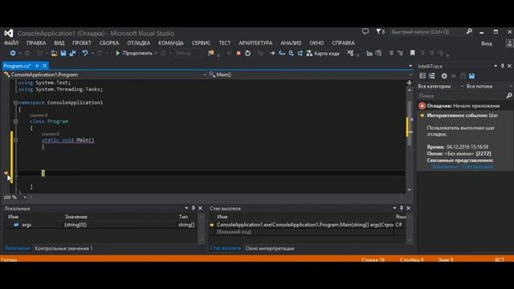514x289 pixels.
Task: Click the quick launch search magnifier icon
Action: [x=469, y=31]
